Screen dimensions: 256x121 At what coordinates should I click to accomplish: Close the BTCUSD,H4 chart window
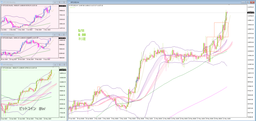(x=252, y=2)
